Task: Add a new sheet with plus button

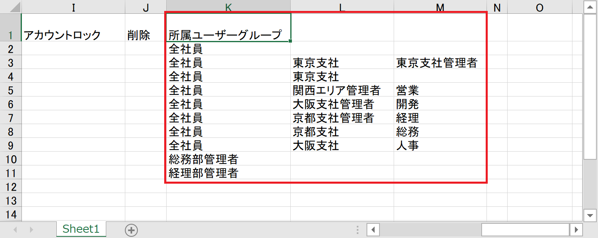Action: pos(131,230)
